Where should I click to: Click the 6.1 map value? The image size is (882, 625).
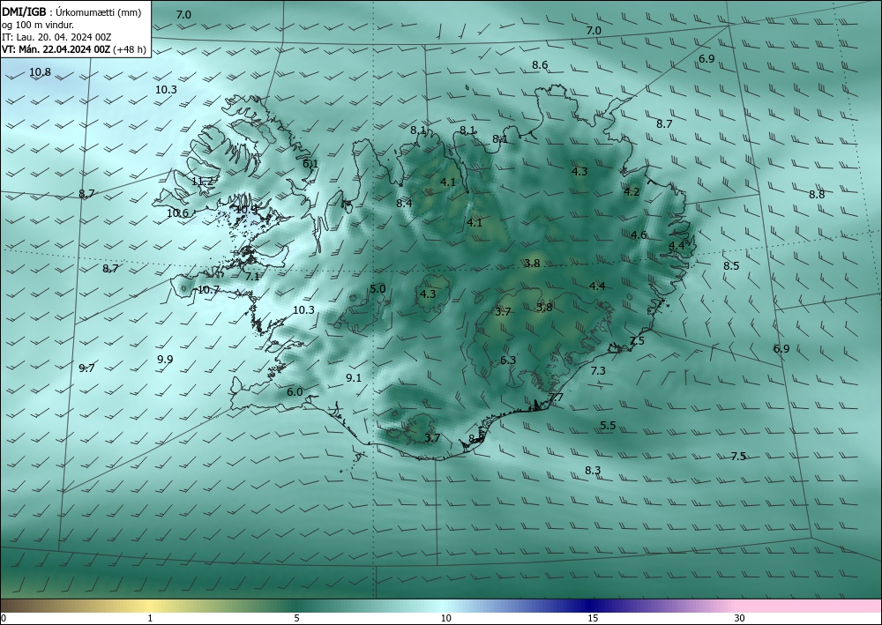click(x=310, y=164)
